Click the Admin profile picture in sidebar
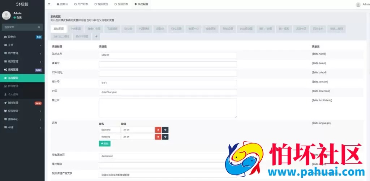The width and height of the screenshot is (370, 181). [6, 15]
